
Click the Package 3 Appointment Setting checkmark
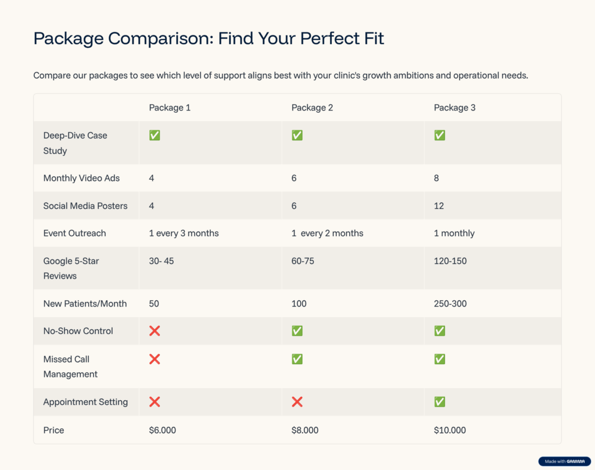pos(439,402)
